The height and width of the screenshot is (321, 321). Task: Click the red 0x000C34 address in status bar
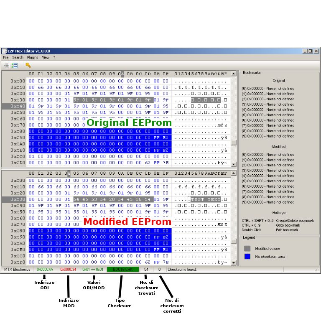click(x=68, y=270)
